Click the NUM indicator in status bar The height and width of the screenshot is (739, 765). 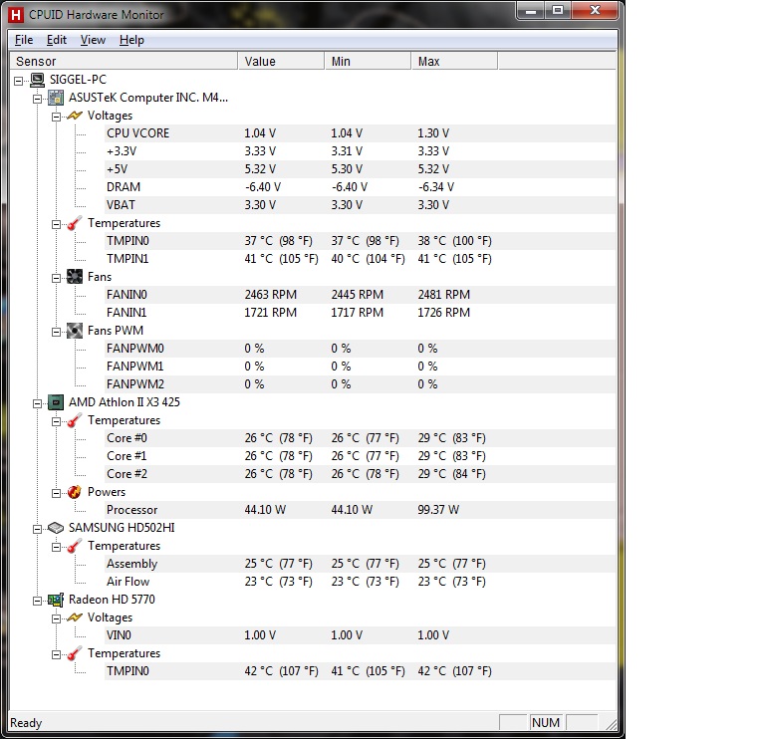pos(546,722)
